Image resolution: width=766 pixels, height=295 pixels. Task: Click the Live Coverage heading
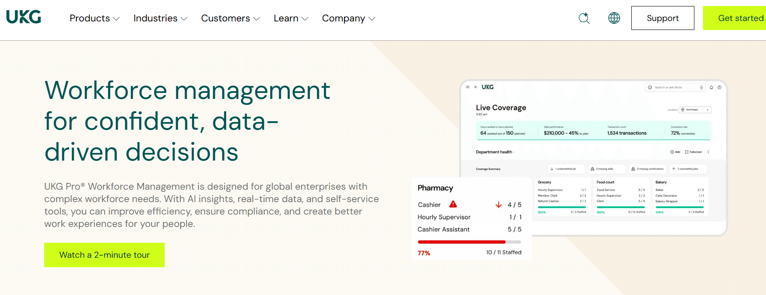coord(501,107)
